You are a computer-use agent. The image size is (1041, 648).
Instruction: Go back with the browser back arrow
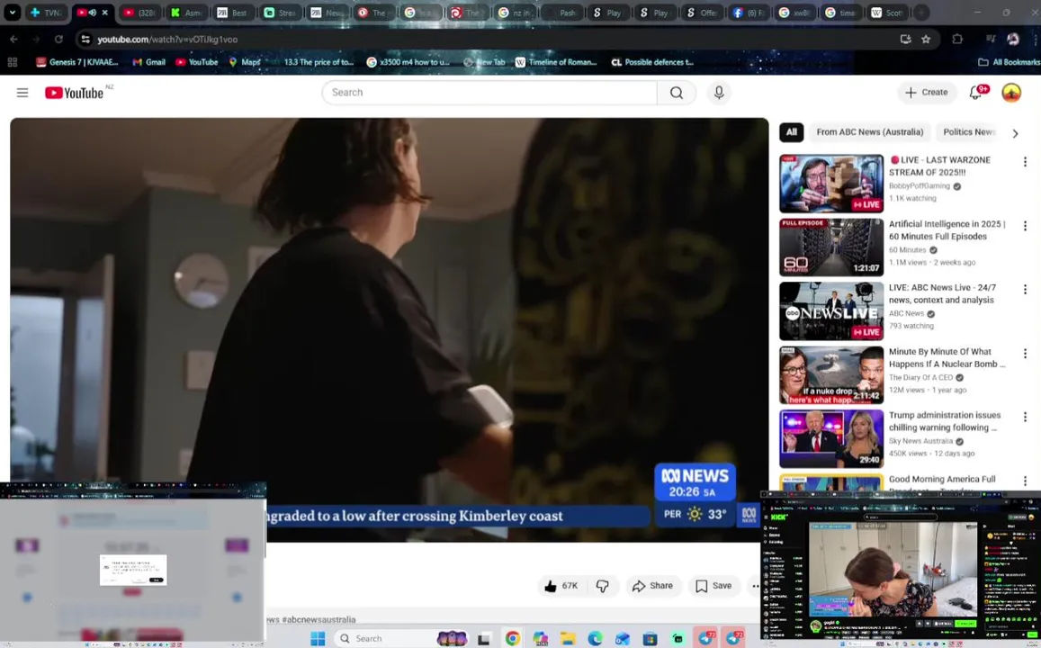point(13,40)
